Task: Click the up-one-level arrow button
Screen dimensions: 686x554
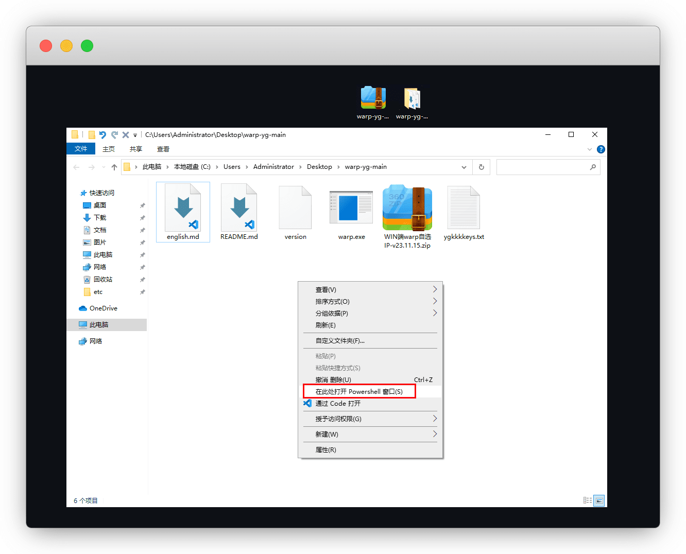Action: (114, 167)
